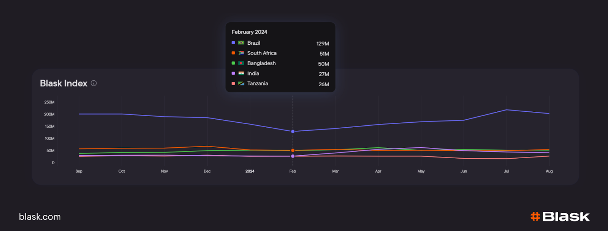Select Brazil's February data point on chart

(x=293, y=131)
